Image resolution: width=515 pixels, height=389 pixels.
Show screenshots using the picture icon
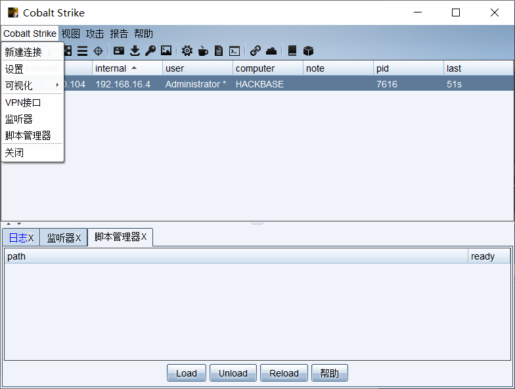tap(166, 51)
